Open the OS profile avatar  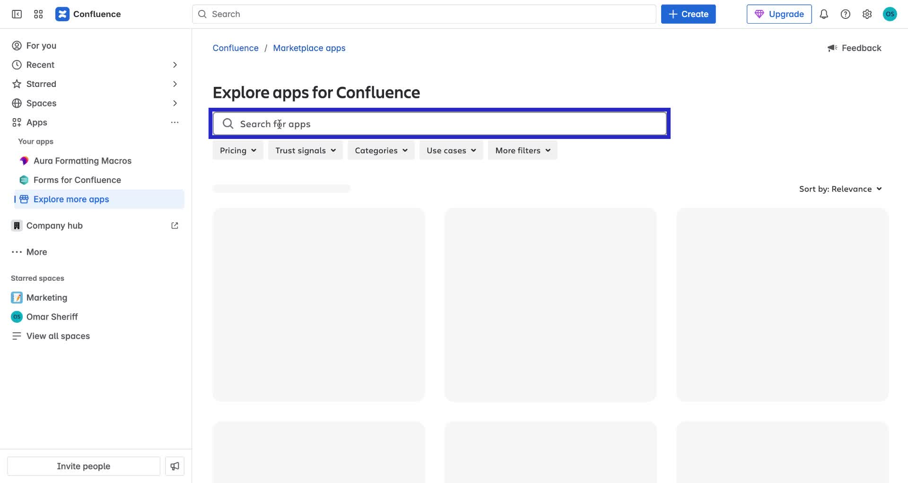click(891, 14)
